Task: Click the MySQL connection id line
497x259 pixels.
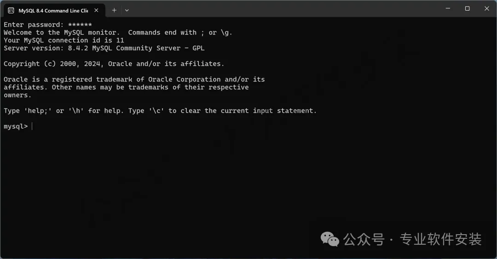Action: [64, 40]
